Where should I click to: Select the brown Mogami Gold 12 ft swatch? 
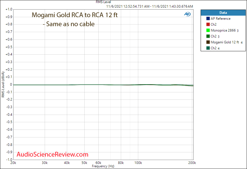pyautogui.click(x=208, y=42)
